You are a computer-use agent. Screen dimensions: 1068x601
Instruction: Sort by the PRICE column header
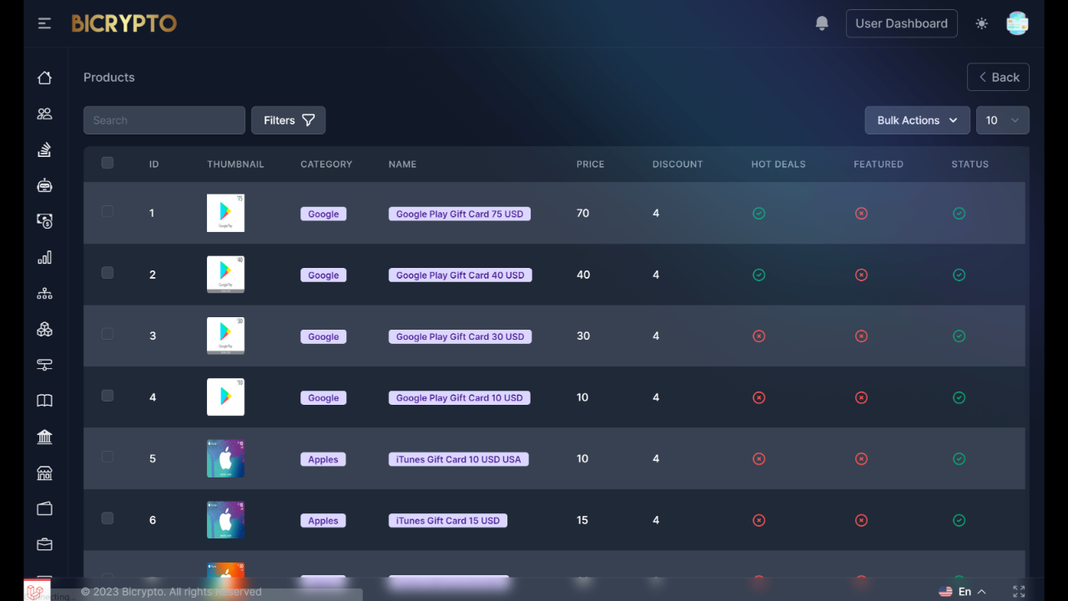click(590, 164)
